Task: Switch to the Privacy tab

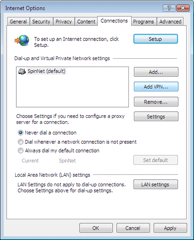Action: [64, 22]
